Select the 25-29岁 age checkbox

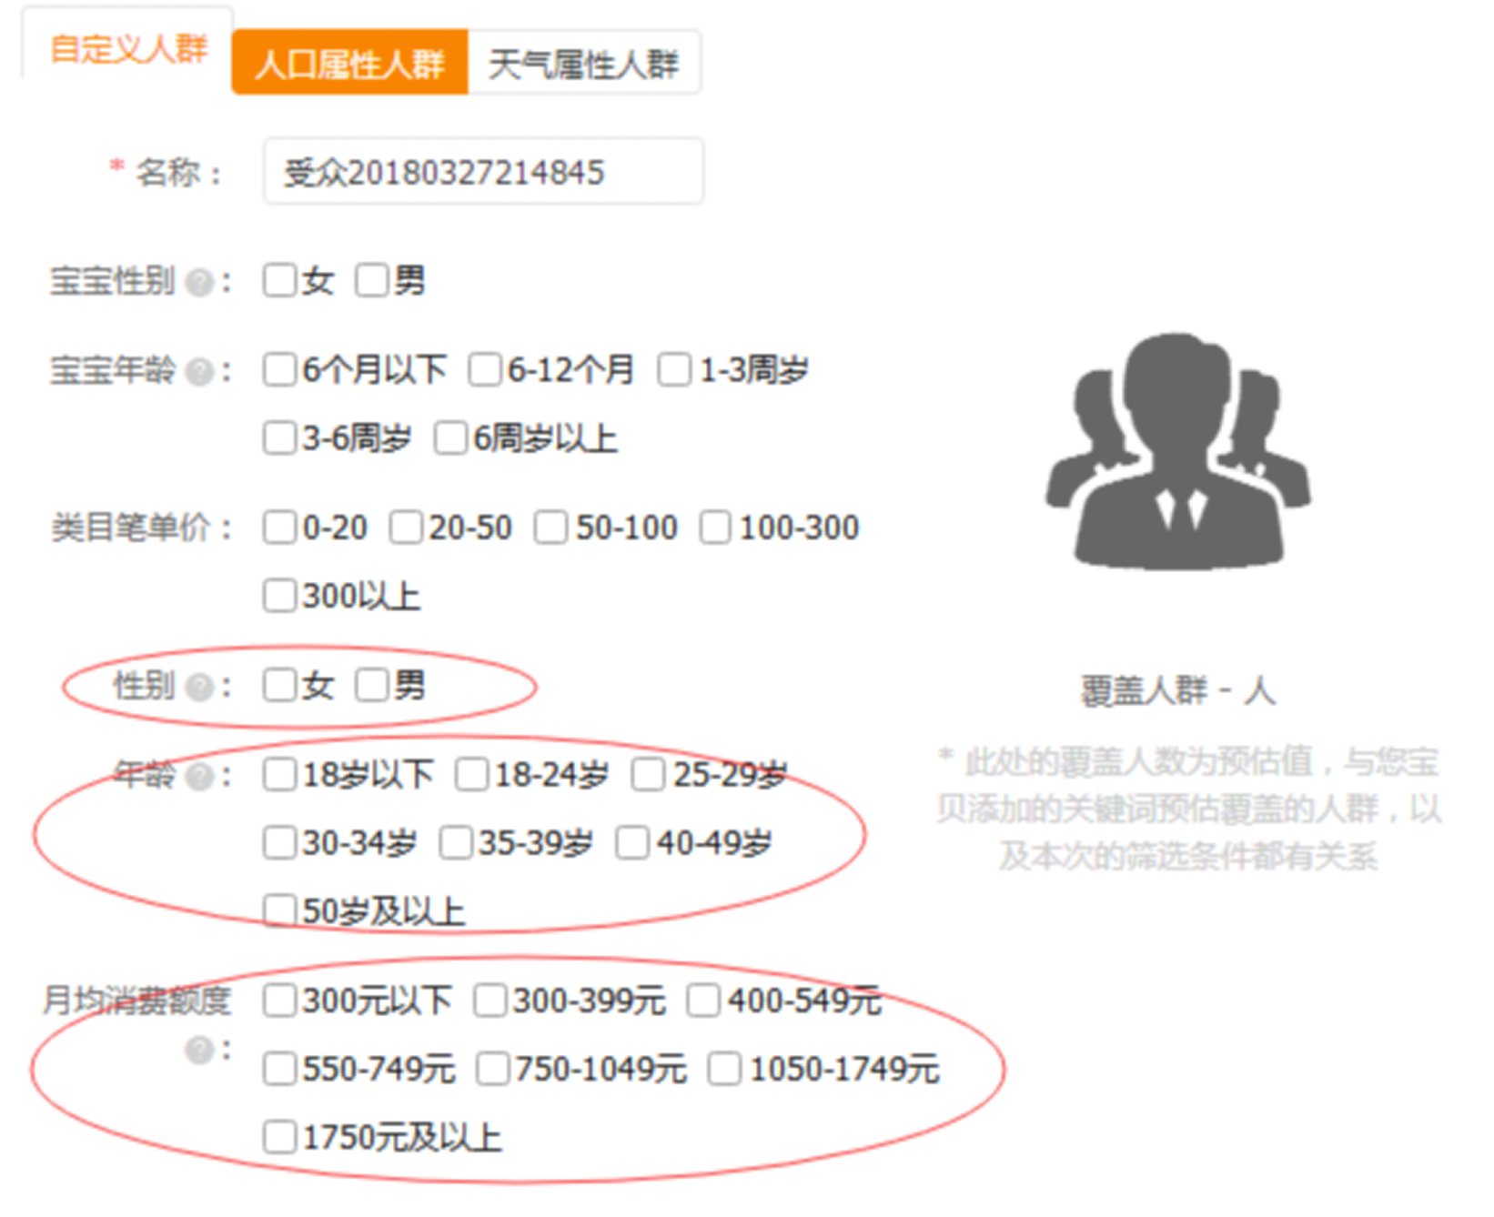649,775
